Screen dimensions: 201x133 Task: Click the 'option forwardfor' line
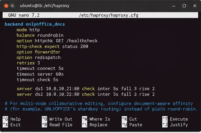[38, 52]
